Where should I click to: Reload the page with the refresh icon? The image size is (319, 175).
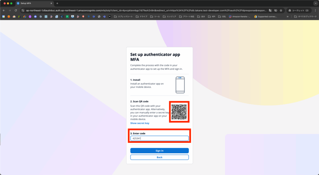point(16,10)
